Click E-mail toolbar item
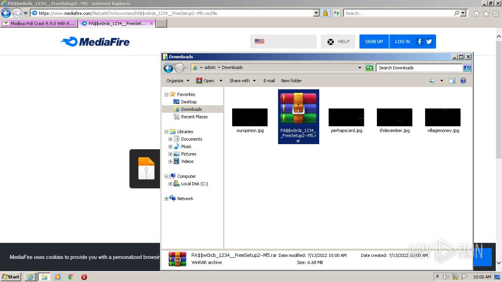 269,81
